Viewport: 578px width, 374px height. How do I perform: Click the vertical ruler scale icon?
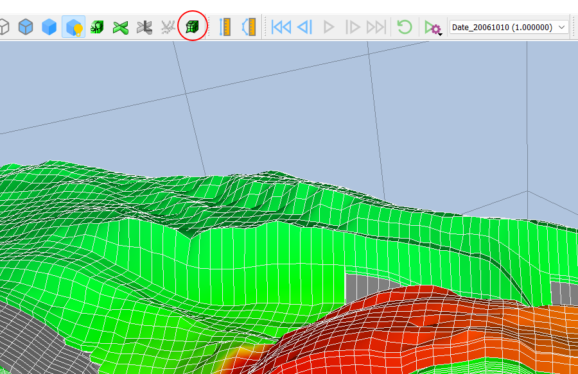225,27
